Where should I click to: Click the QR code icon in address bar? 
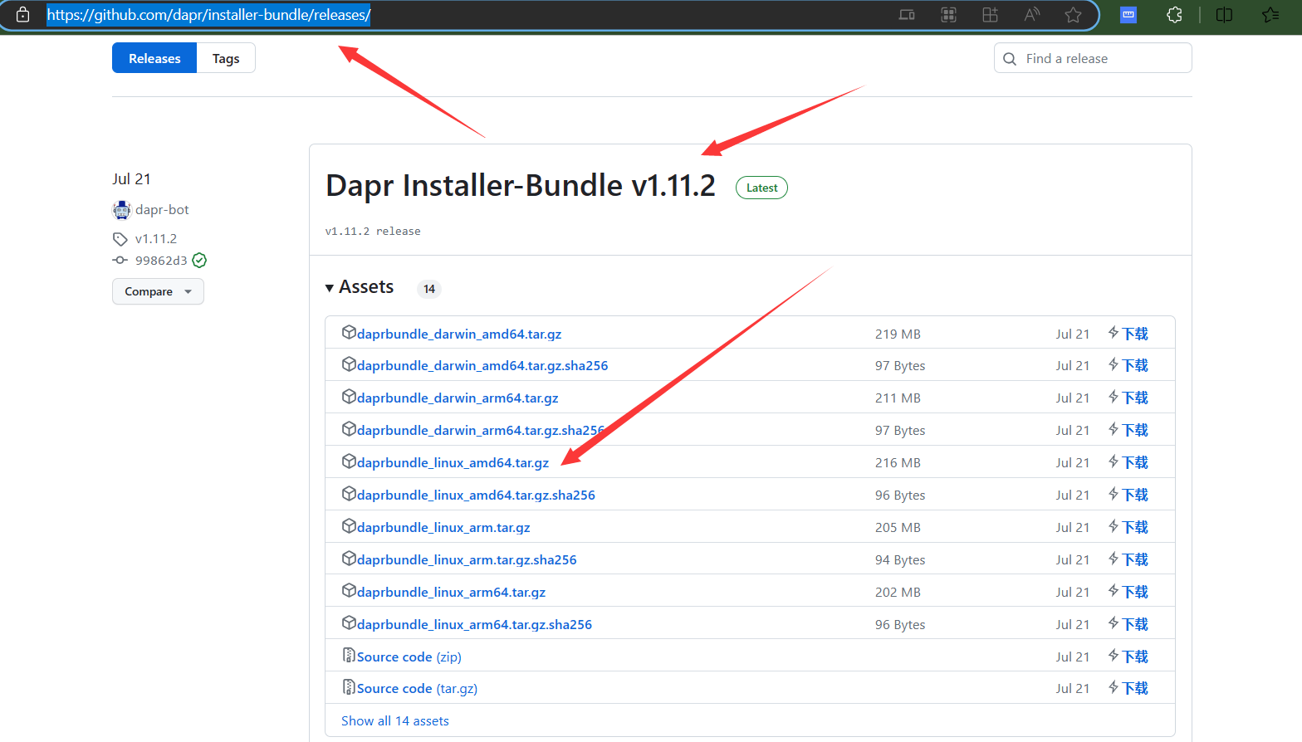coord(948,15)
